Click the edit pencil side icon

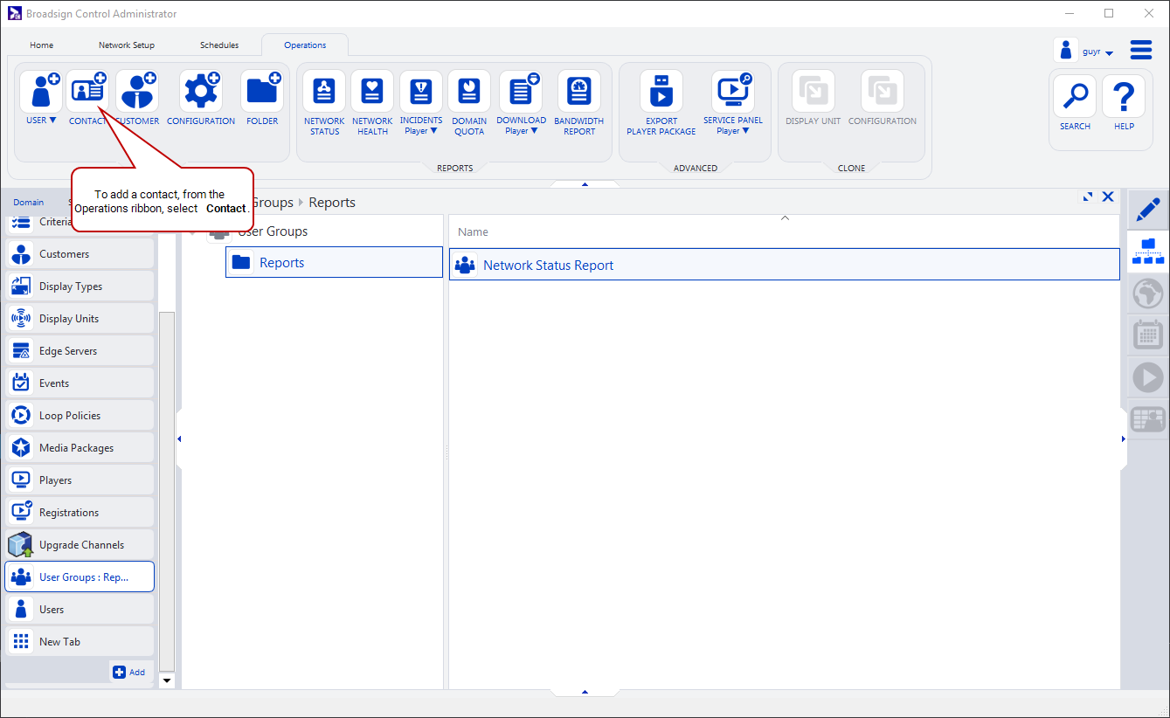pos(1147,210)
